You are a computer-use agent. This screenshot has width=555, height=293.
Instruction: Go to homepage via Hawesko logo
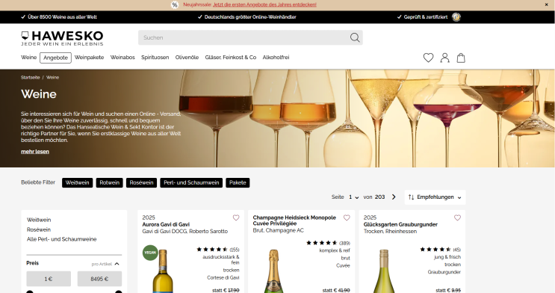[x=62, y=38]
